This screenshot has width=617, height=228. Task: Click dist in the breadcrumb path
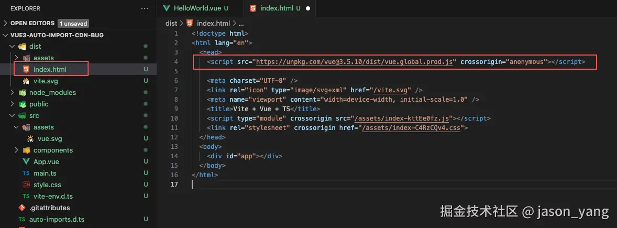pyautogui.click(x=171, y=23)
